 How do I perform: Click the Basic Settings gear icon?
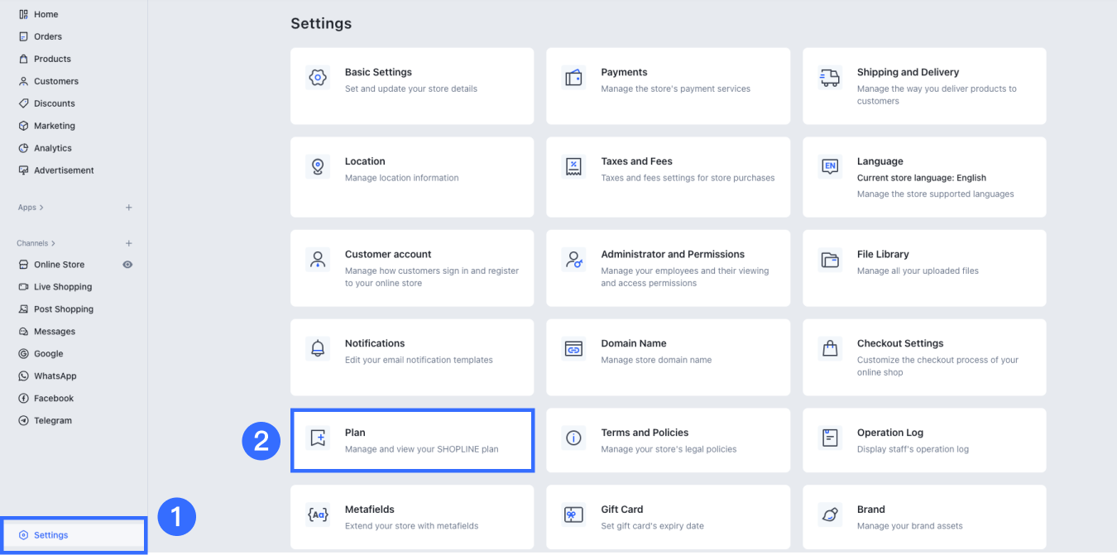click(318, 78)
